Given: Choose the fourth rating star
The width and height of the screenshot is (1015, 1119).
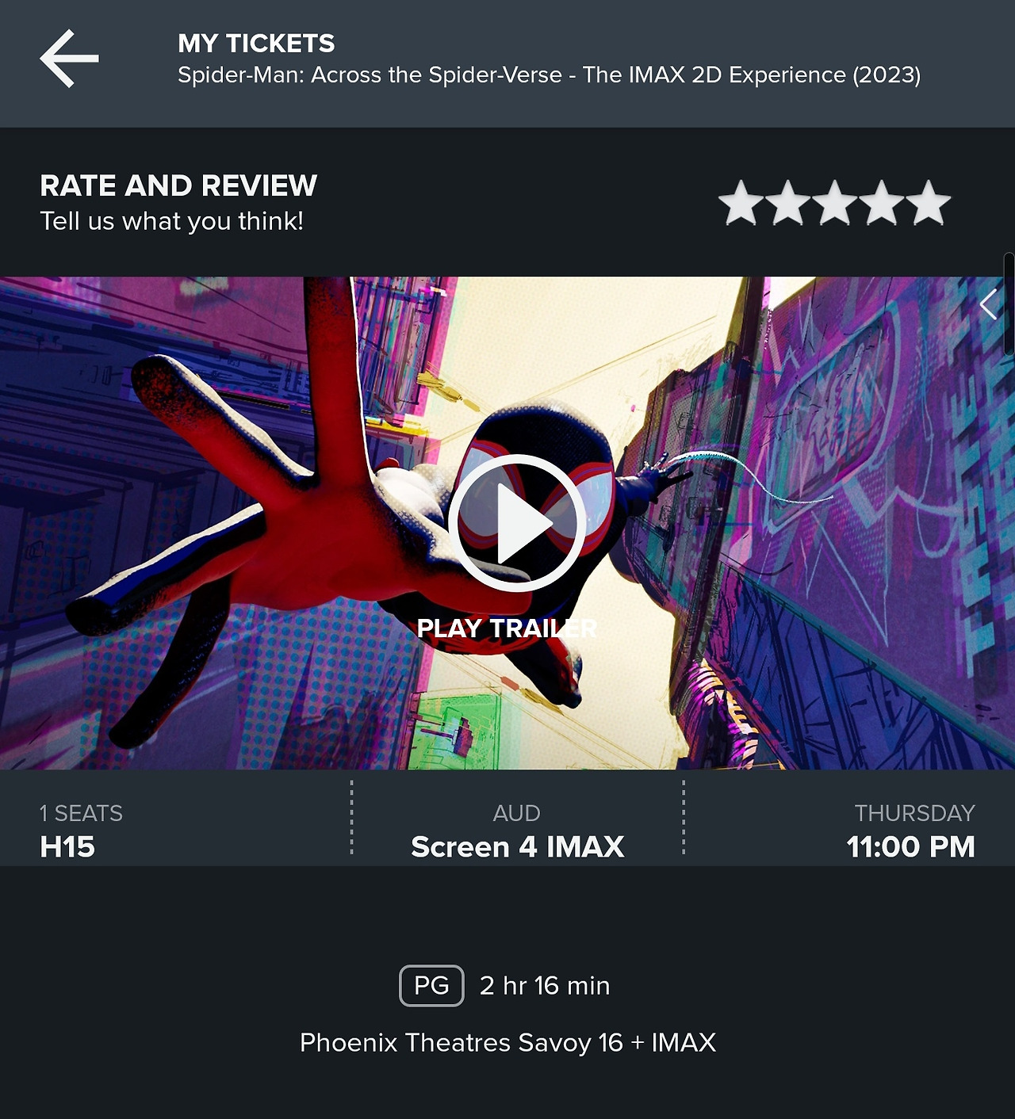Looking at the screenshot, I should point(882,204).
